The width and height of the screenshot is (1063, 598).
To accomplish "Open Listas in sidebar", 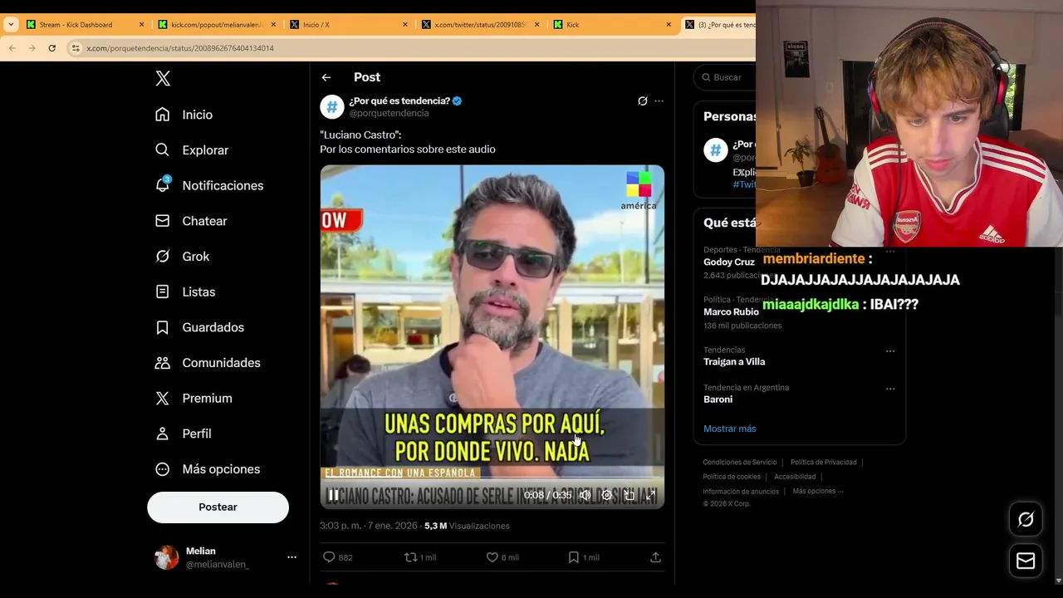I will (185, 292).
